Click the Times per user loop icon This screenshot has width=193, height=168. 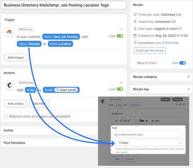(135, 15)
